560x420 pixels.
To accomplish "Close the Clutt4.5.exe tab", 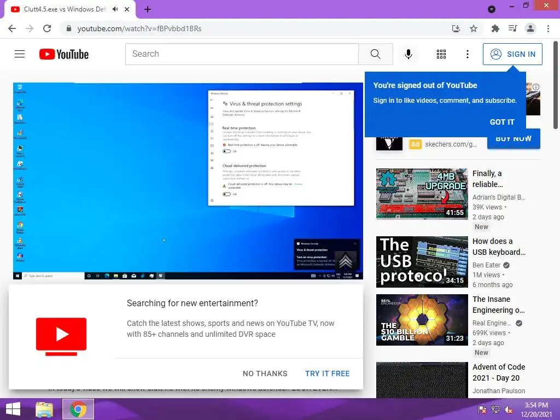I will [x=127, y=9].
